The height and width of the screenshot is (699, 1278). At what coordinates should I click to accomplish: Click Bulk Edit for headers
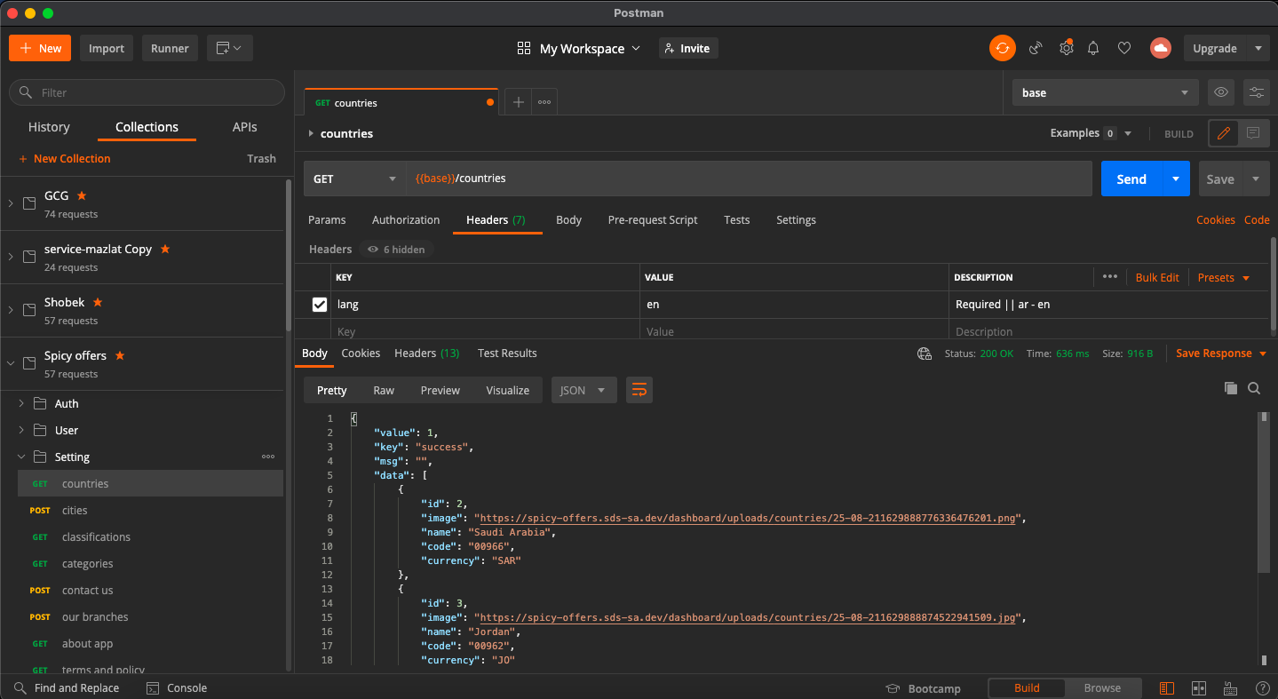(1157, 277)
